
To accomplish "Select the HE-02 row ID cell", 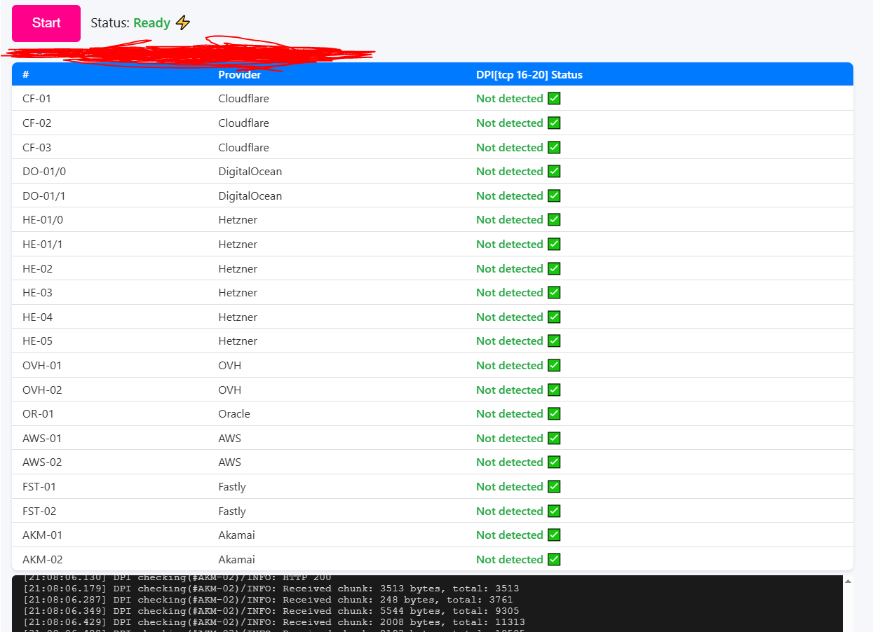I will (38, 269).
